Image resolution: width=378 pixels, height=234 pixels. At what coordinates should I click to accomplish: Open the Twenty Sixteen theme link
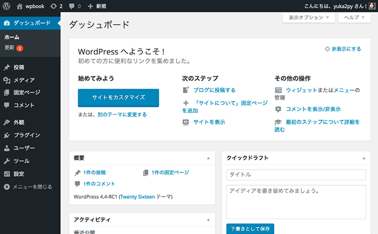[x=137, y=197]
